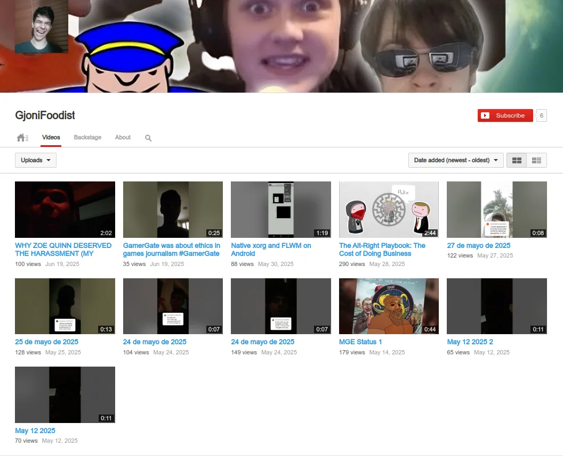Open 'Native xorg and FLWM on Android' title
The image size is (563, 456).
[x=271, y=250]
